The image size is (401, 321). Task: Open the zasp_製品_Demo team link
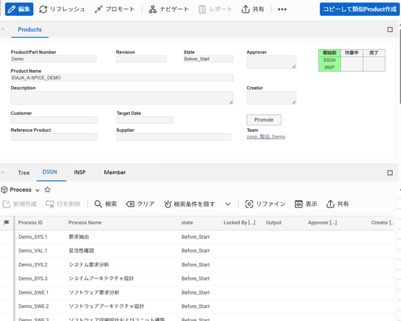coord(266,137)
